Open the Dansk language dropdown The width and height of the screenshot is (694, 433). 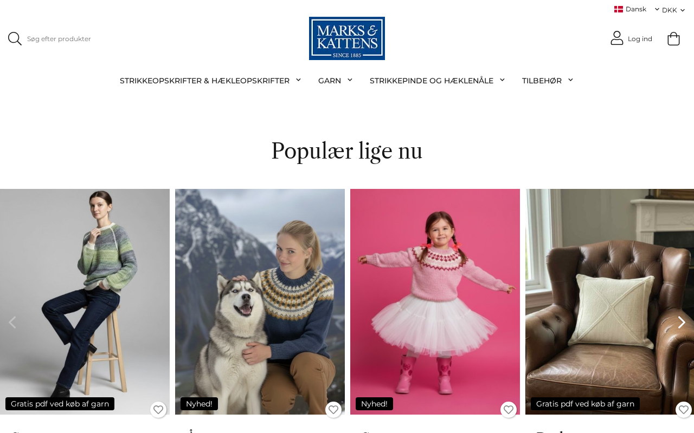tap(637, 9)
